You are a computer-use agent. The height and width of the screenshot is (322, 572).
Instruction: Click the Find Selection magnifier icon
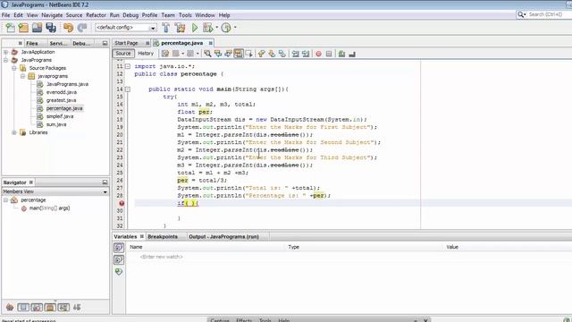pos(207,54)
